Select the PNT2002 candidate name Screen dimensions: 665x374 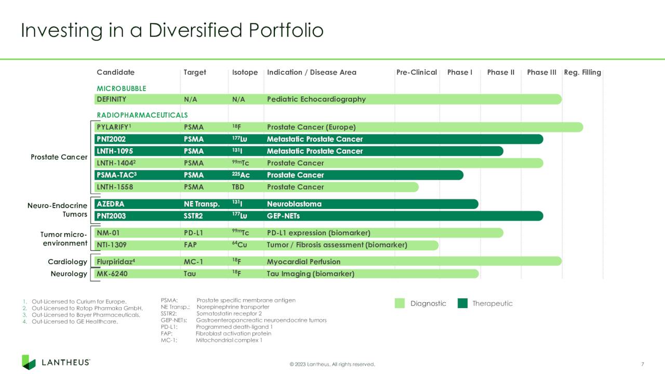tap(111, 139)
